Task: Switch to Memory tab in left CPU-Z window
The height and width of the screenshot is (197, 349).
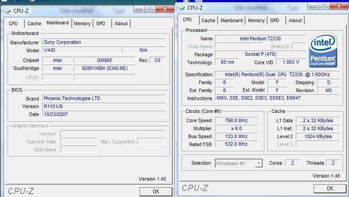Action: (82, 23)
